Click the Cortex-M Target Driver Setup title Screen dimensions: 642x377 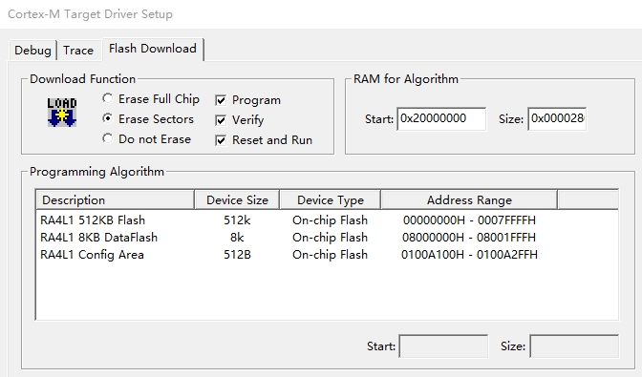point(90,14)
